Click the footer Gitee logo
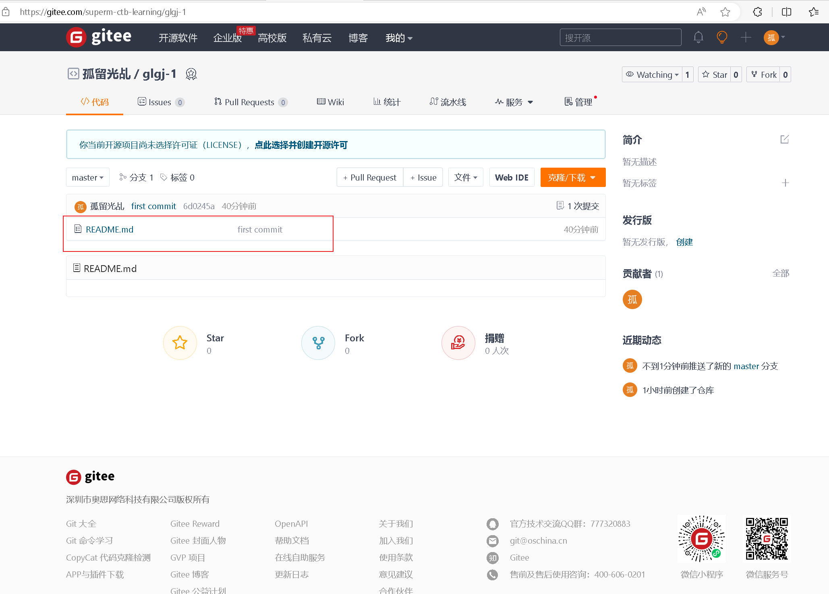The image size is (829, 594). coord(90,477)
